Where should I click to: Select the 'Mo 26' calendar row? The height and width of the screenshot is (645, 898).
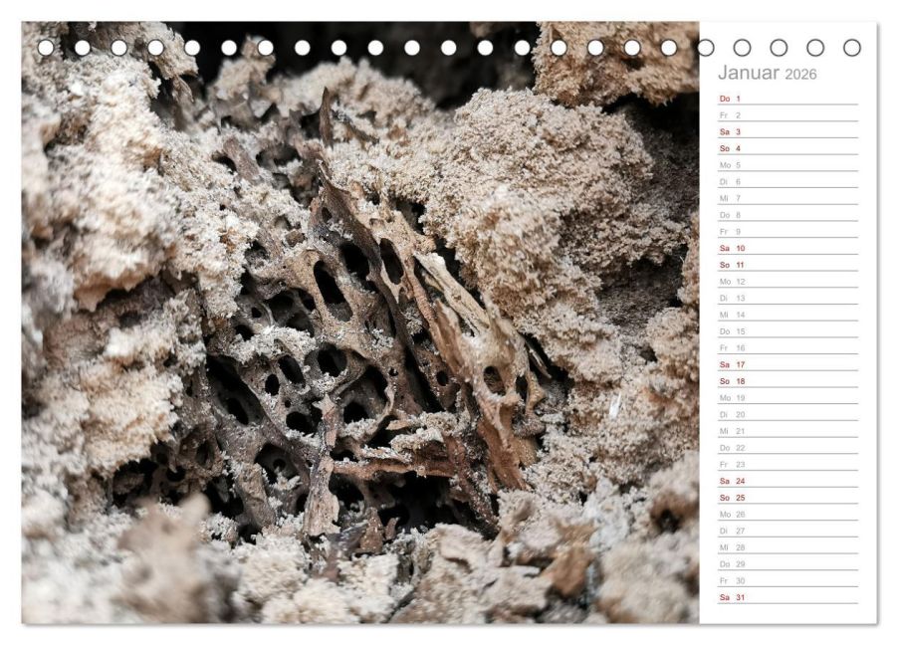788,514
